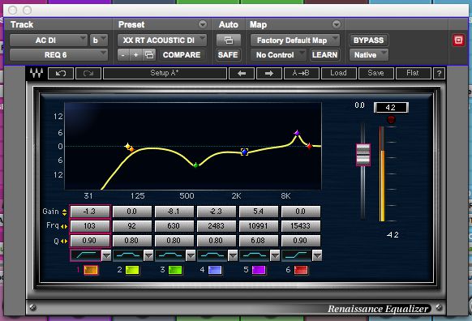This screenshot has width=472, height=321.
Task: Select the orange band 1 node on graph
Action: tap(131, 149)
